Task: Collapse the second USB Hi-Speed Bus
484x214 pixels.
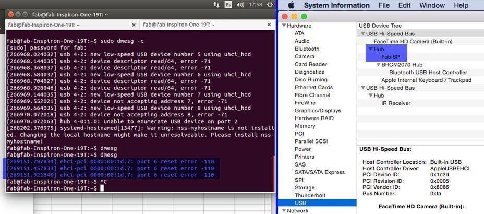Action: [362, 88]
